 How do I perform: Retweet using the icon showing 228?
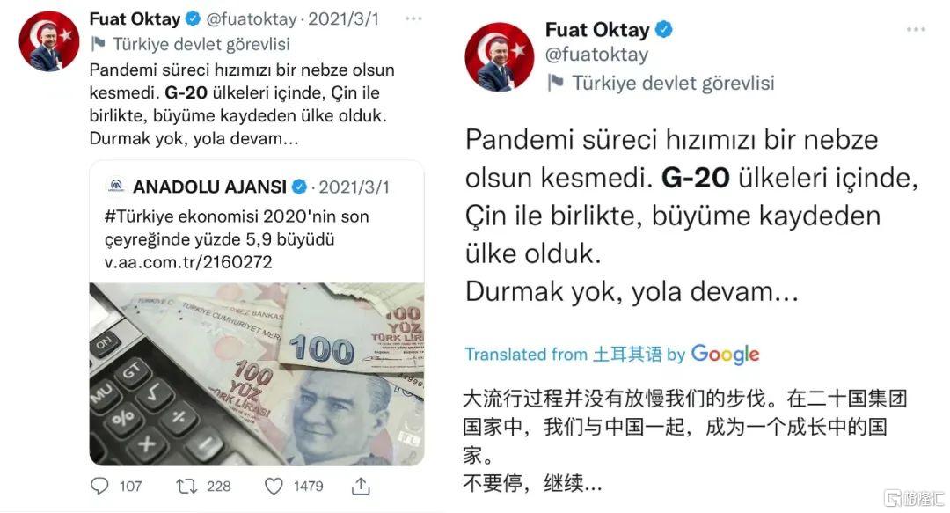click(x=186, y=486)
